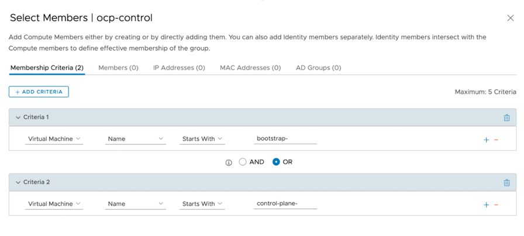This screenshot has width=524, height=236.
Task: Close the Select Members dialog
Action: coord(510,18)
